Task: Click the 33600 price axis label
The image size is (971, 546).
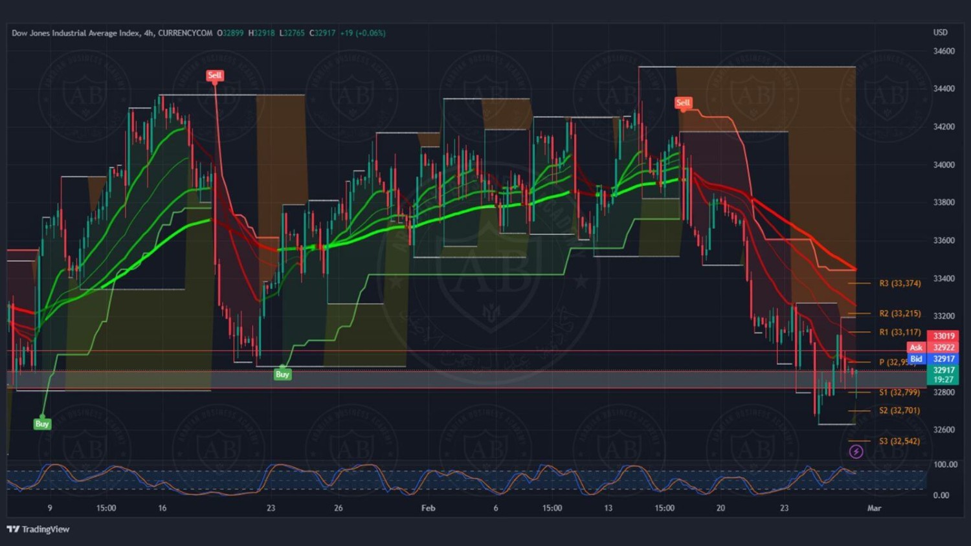Action: coord(943,241)
